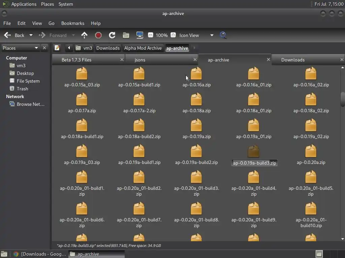The height and width of the screenshot is (258, 345).
Task: Click the ap-0.0.20a_01-build10.zip file name
Action: 311,223
